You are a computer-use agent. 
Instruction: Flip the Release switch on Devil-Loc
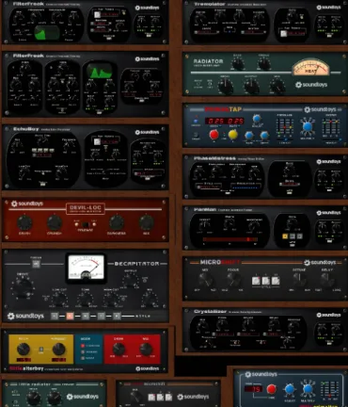click(x=85, y=224)
